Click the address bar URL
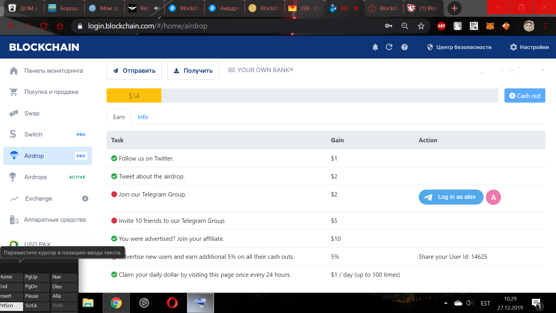556x313 pixels. 148,26
